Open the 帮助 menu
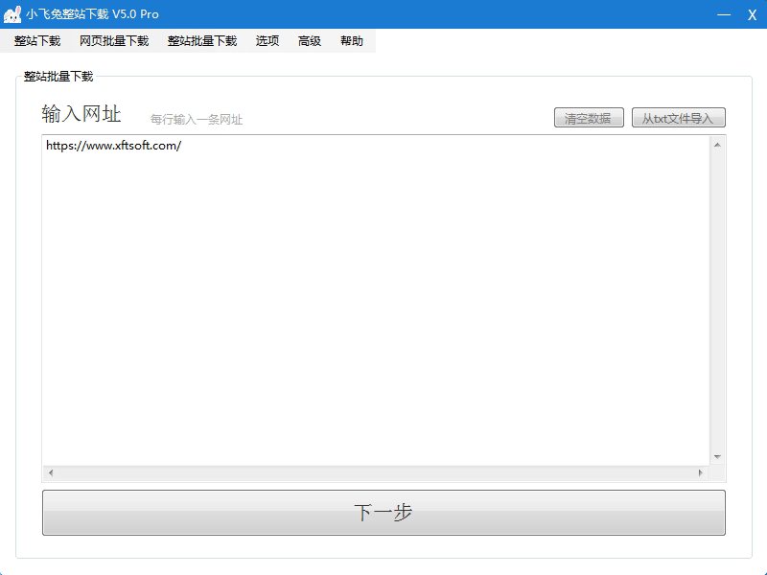Screen dimensions: 767x575 352,41
